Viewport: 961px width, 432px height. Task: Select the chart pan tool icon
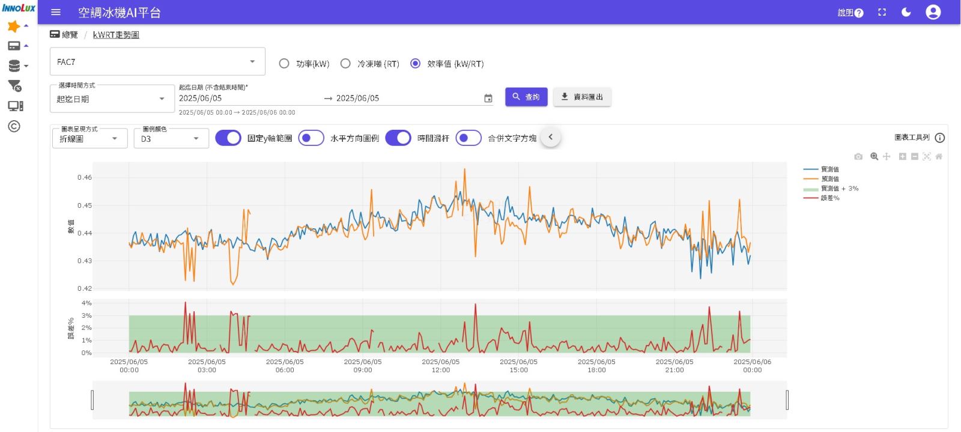click(887, 157)
